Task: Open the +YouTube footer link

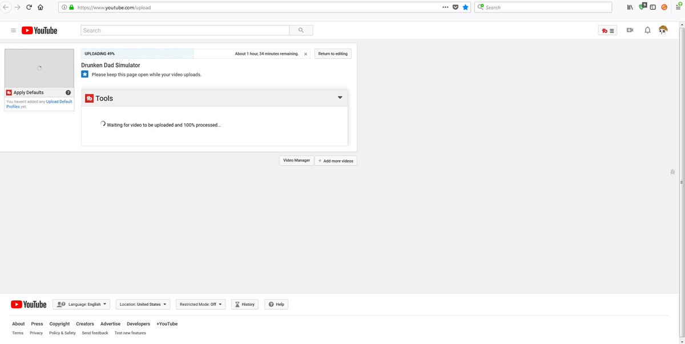Action: coord(167,324)
